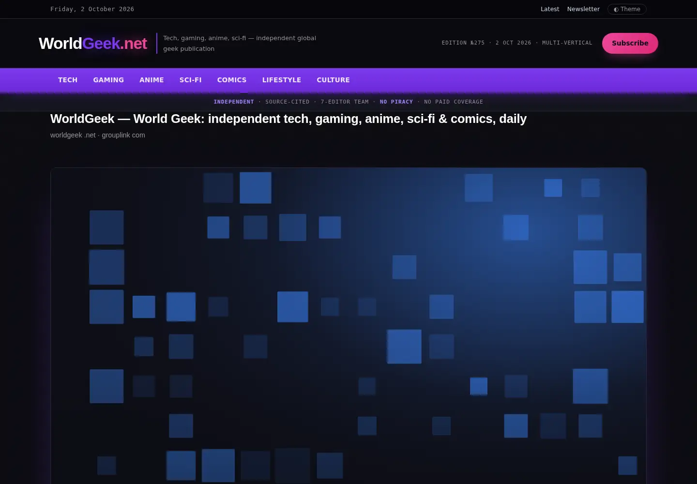The width and height of the screenshot is (697, 484).
Task: Open the Latest link
Action: click(x=550, y=9)
